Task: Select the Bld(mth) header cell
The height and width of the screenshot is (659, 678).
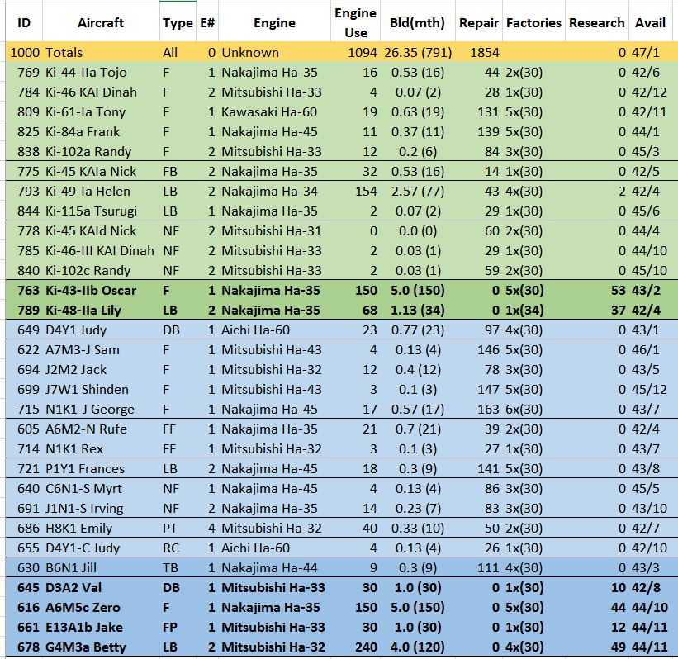Action: [417, 22]
